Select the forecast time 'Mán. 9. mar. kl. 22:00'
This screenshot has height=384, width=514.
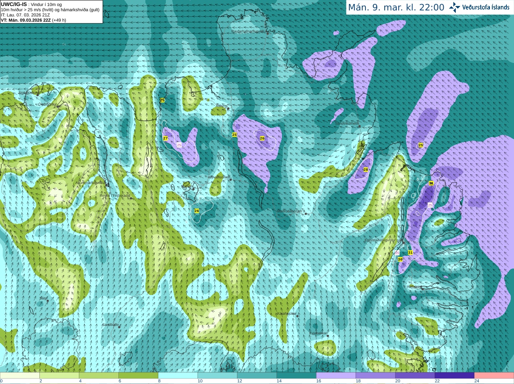tap(396, 7)
